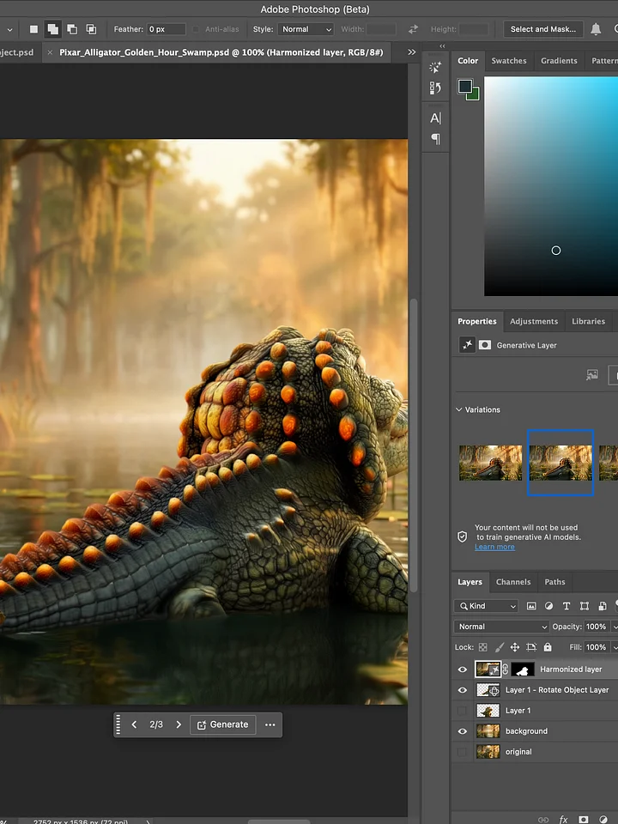Toggle Lock all padlock
The height and width of the screenshot is (824, 618).
548,647
